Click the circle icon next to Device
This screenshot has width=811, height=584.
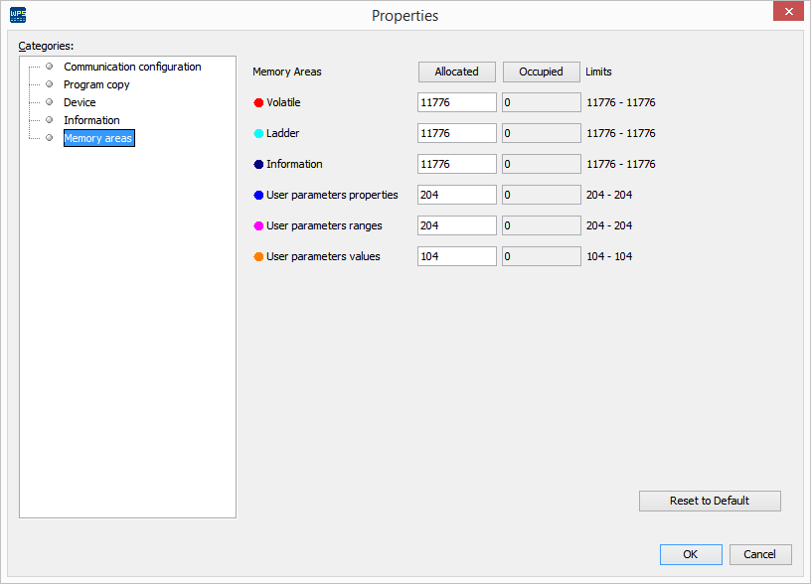point(49,102)
